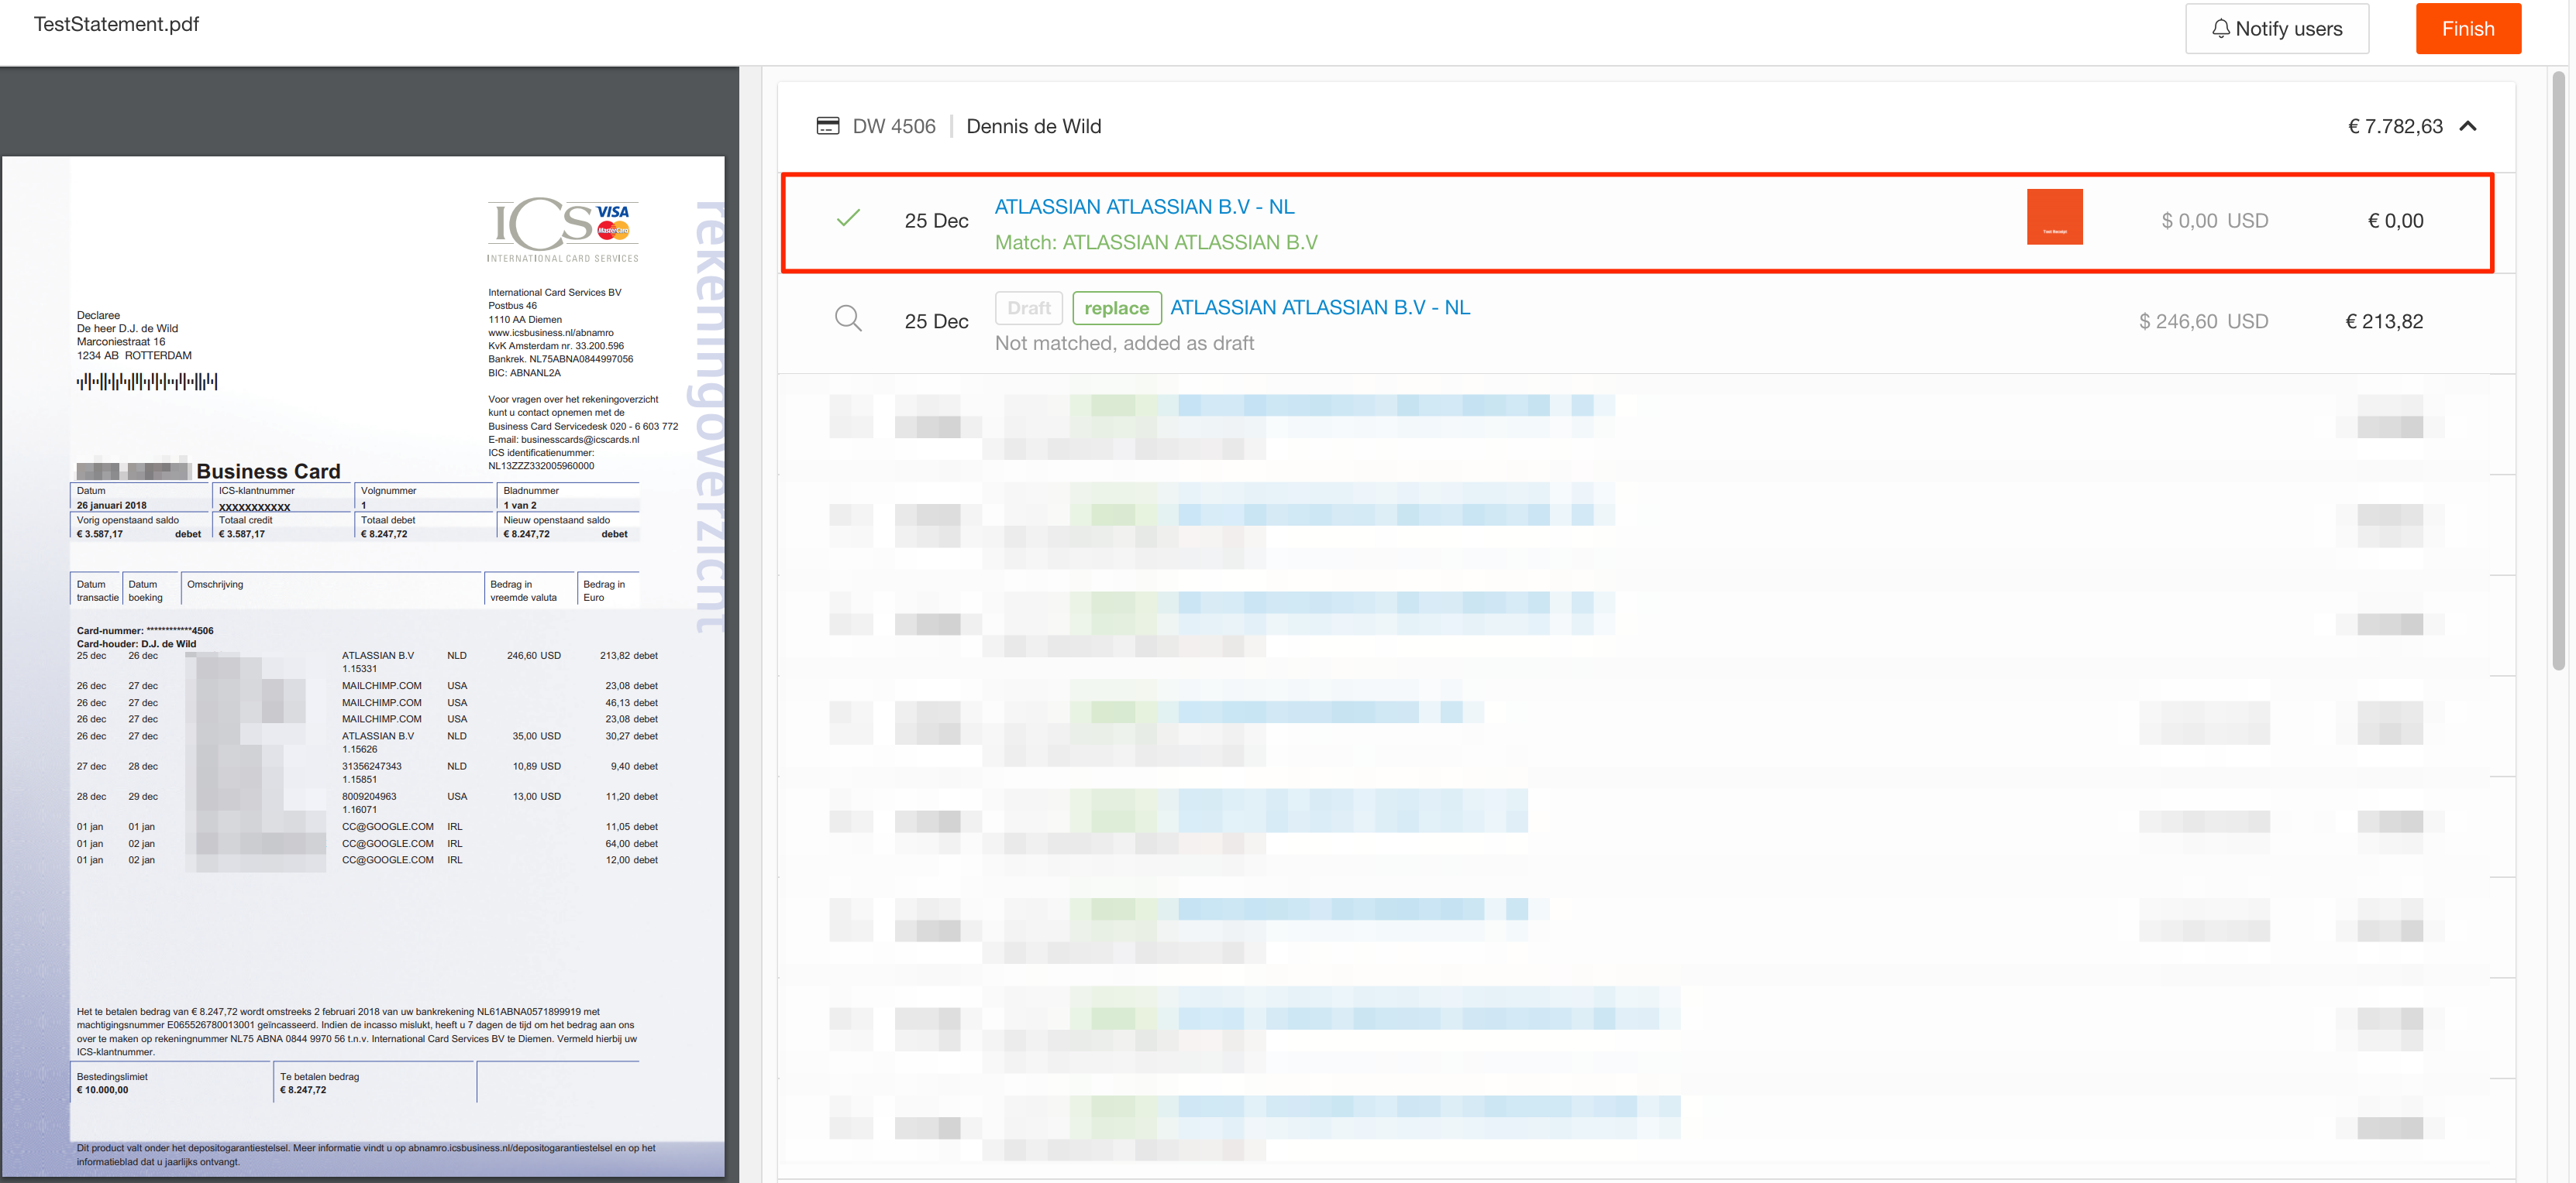Click the right-side vertical scrollbar
2576x1183 pixels.
coord(2558,370)
